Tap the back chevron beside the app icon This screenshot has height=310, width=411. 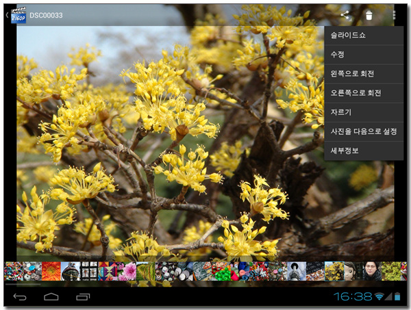(x=7, y=16)
